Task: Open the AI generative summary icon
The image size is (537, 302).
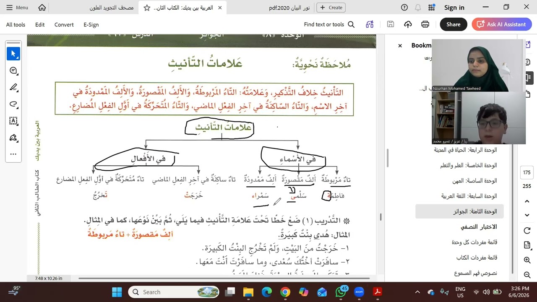Action: click(370, 24)
